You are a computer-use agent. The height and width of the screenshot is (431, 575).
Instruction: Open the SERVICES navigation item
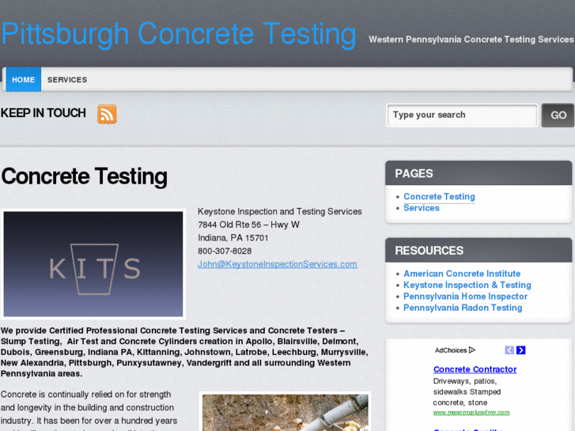tap(67, 80)
